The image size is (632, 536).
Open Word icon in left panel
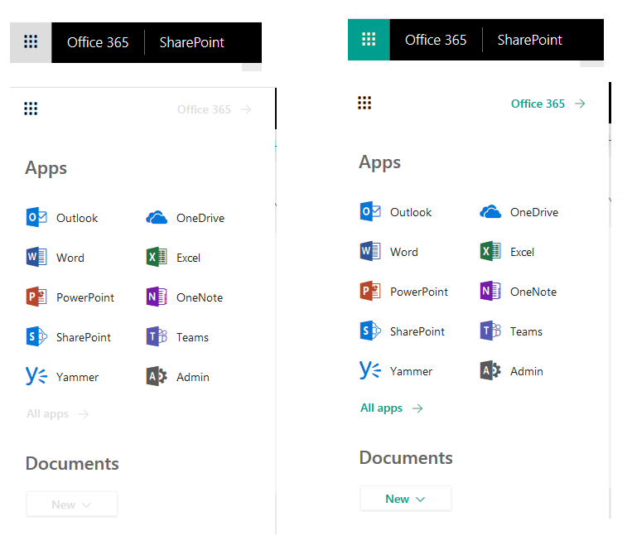coord(36,257)
